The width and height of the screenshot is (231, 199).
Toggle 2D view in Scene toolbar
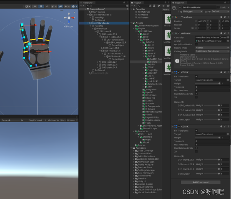[x=35, y=6]
